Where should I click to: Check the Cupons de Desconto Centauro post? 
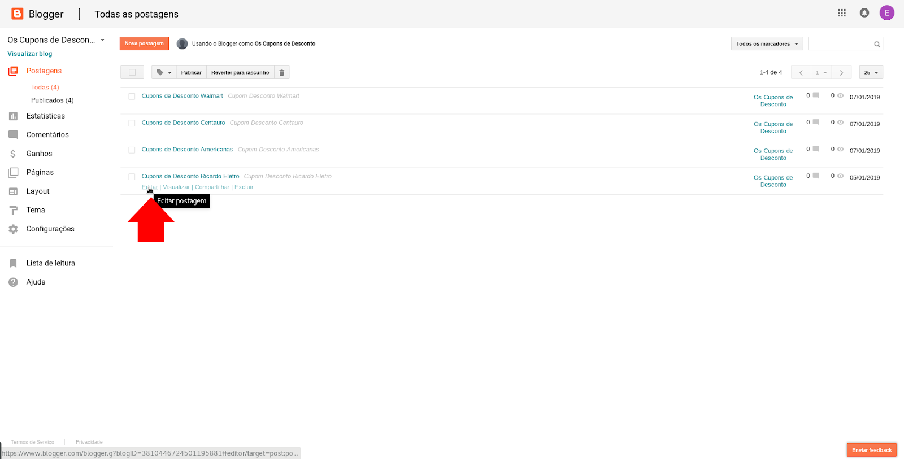point(132,123)
